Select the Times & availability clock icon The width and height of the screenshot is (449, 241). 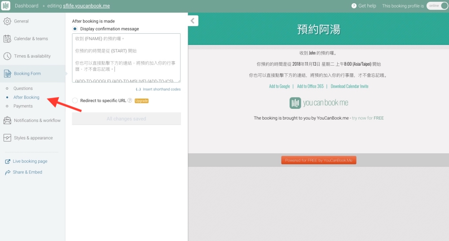pos(7,56)
